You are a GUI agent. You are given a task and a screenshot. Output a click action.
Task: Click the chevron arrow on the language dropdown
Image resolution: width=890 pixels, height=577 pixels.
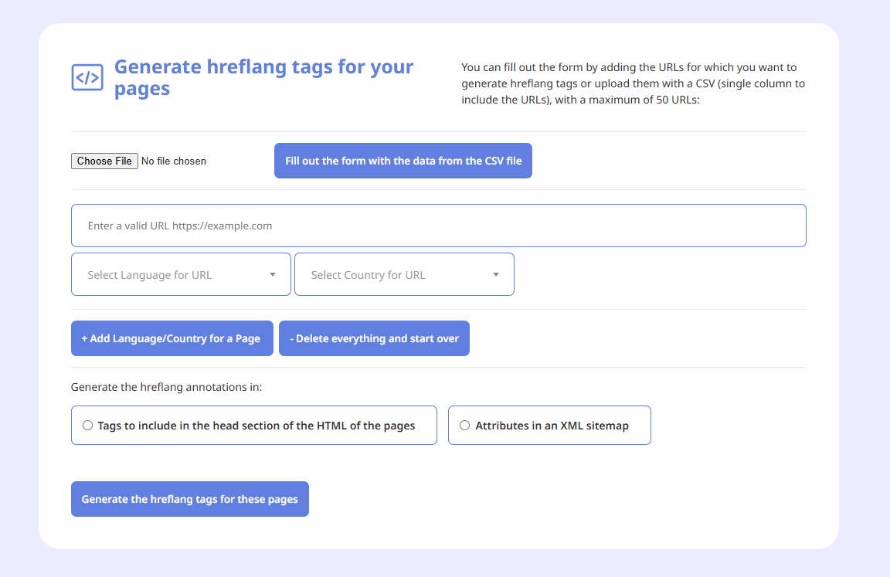(x=272, y=274)
